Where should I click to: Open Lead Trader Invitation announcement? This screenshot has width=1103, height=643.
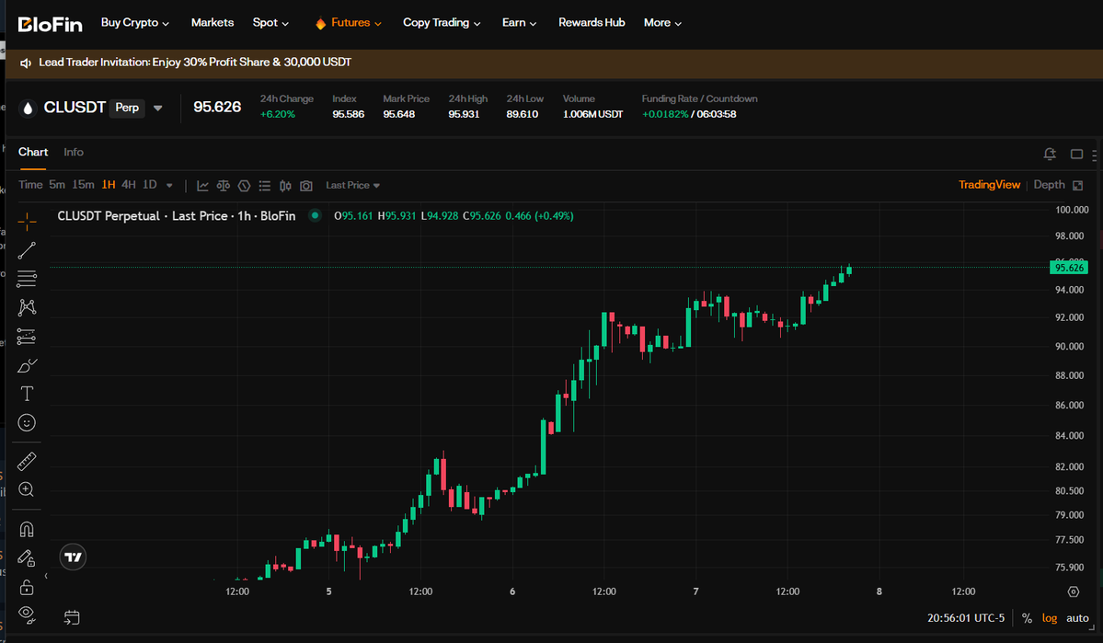(195, 62)
